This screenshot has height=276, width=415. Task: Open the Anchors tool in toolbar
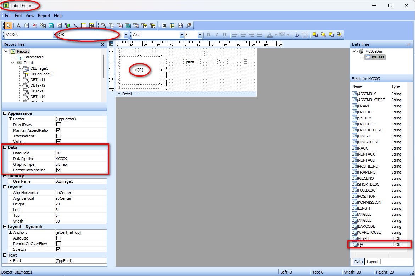[x=297, y=35]
